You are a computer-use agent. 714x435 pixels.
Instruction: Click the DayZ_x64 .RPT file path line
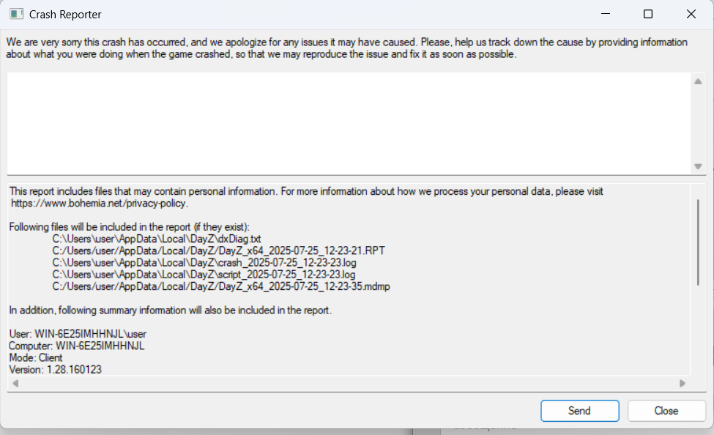pos(218,250)
